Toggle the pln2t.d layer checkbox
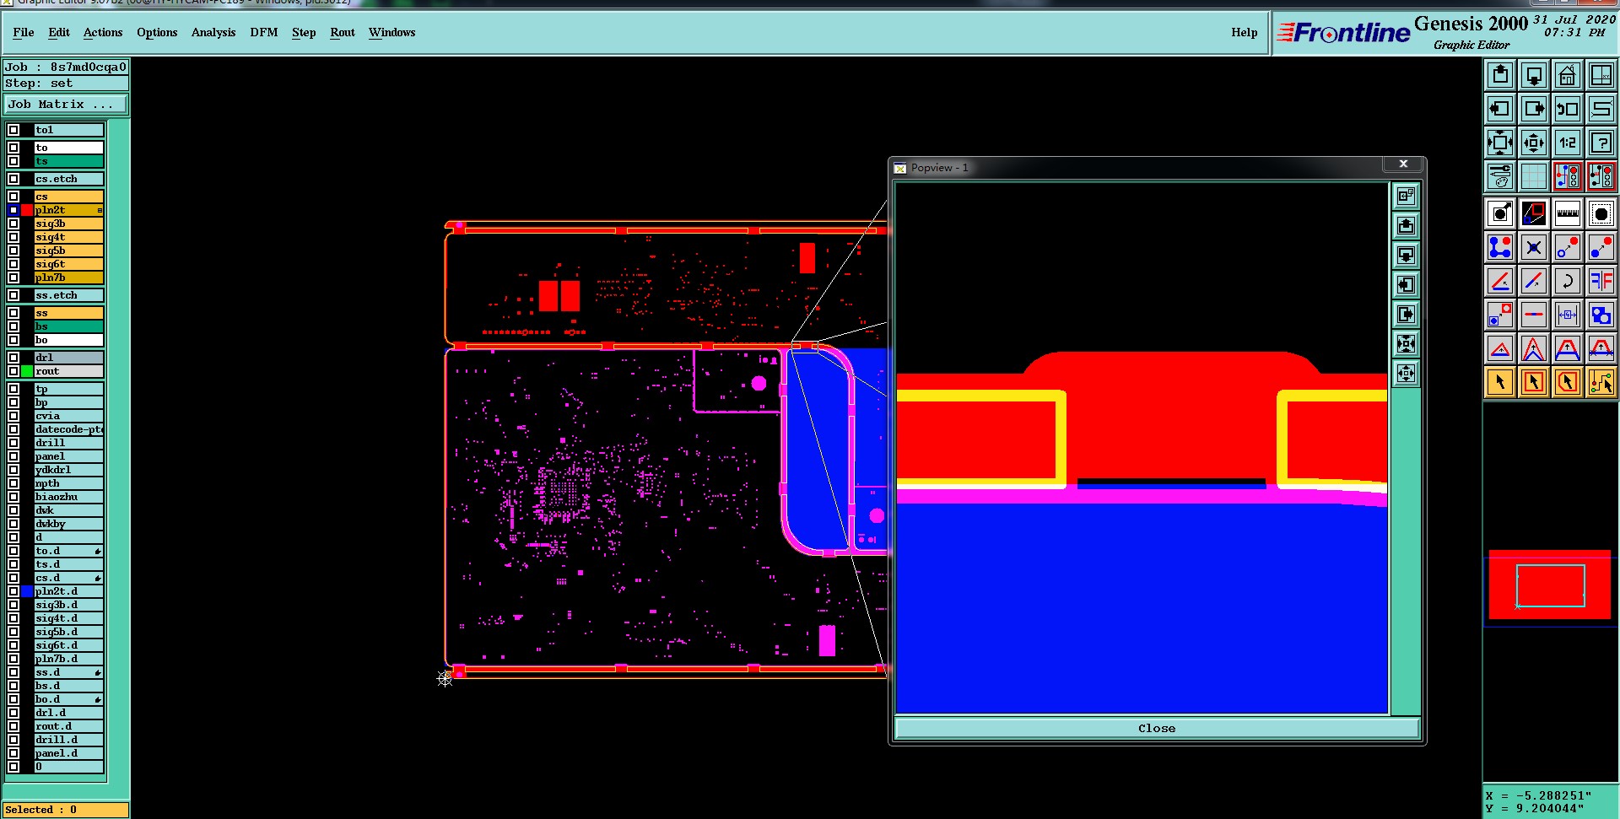Screen dimensions: 1620x819 tap(13, 591)
